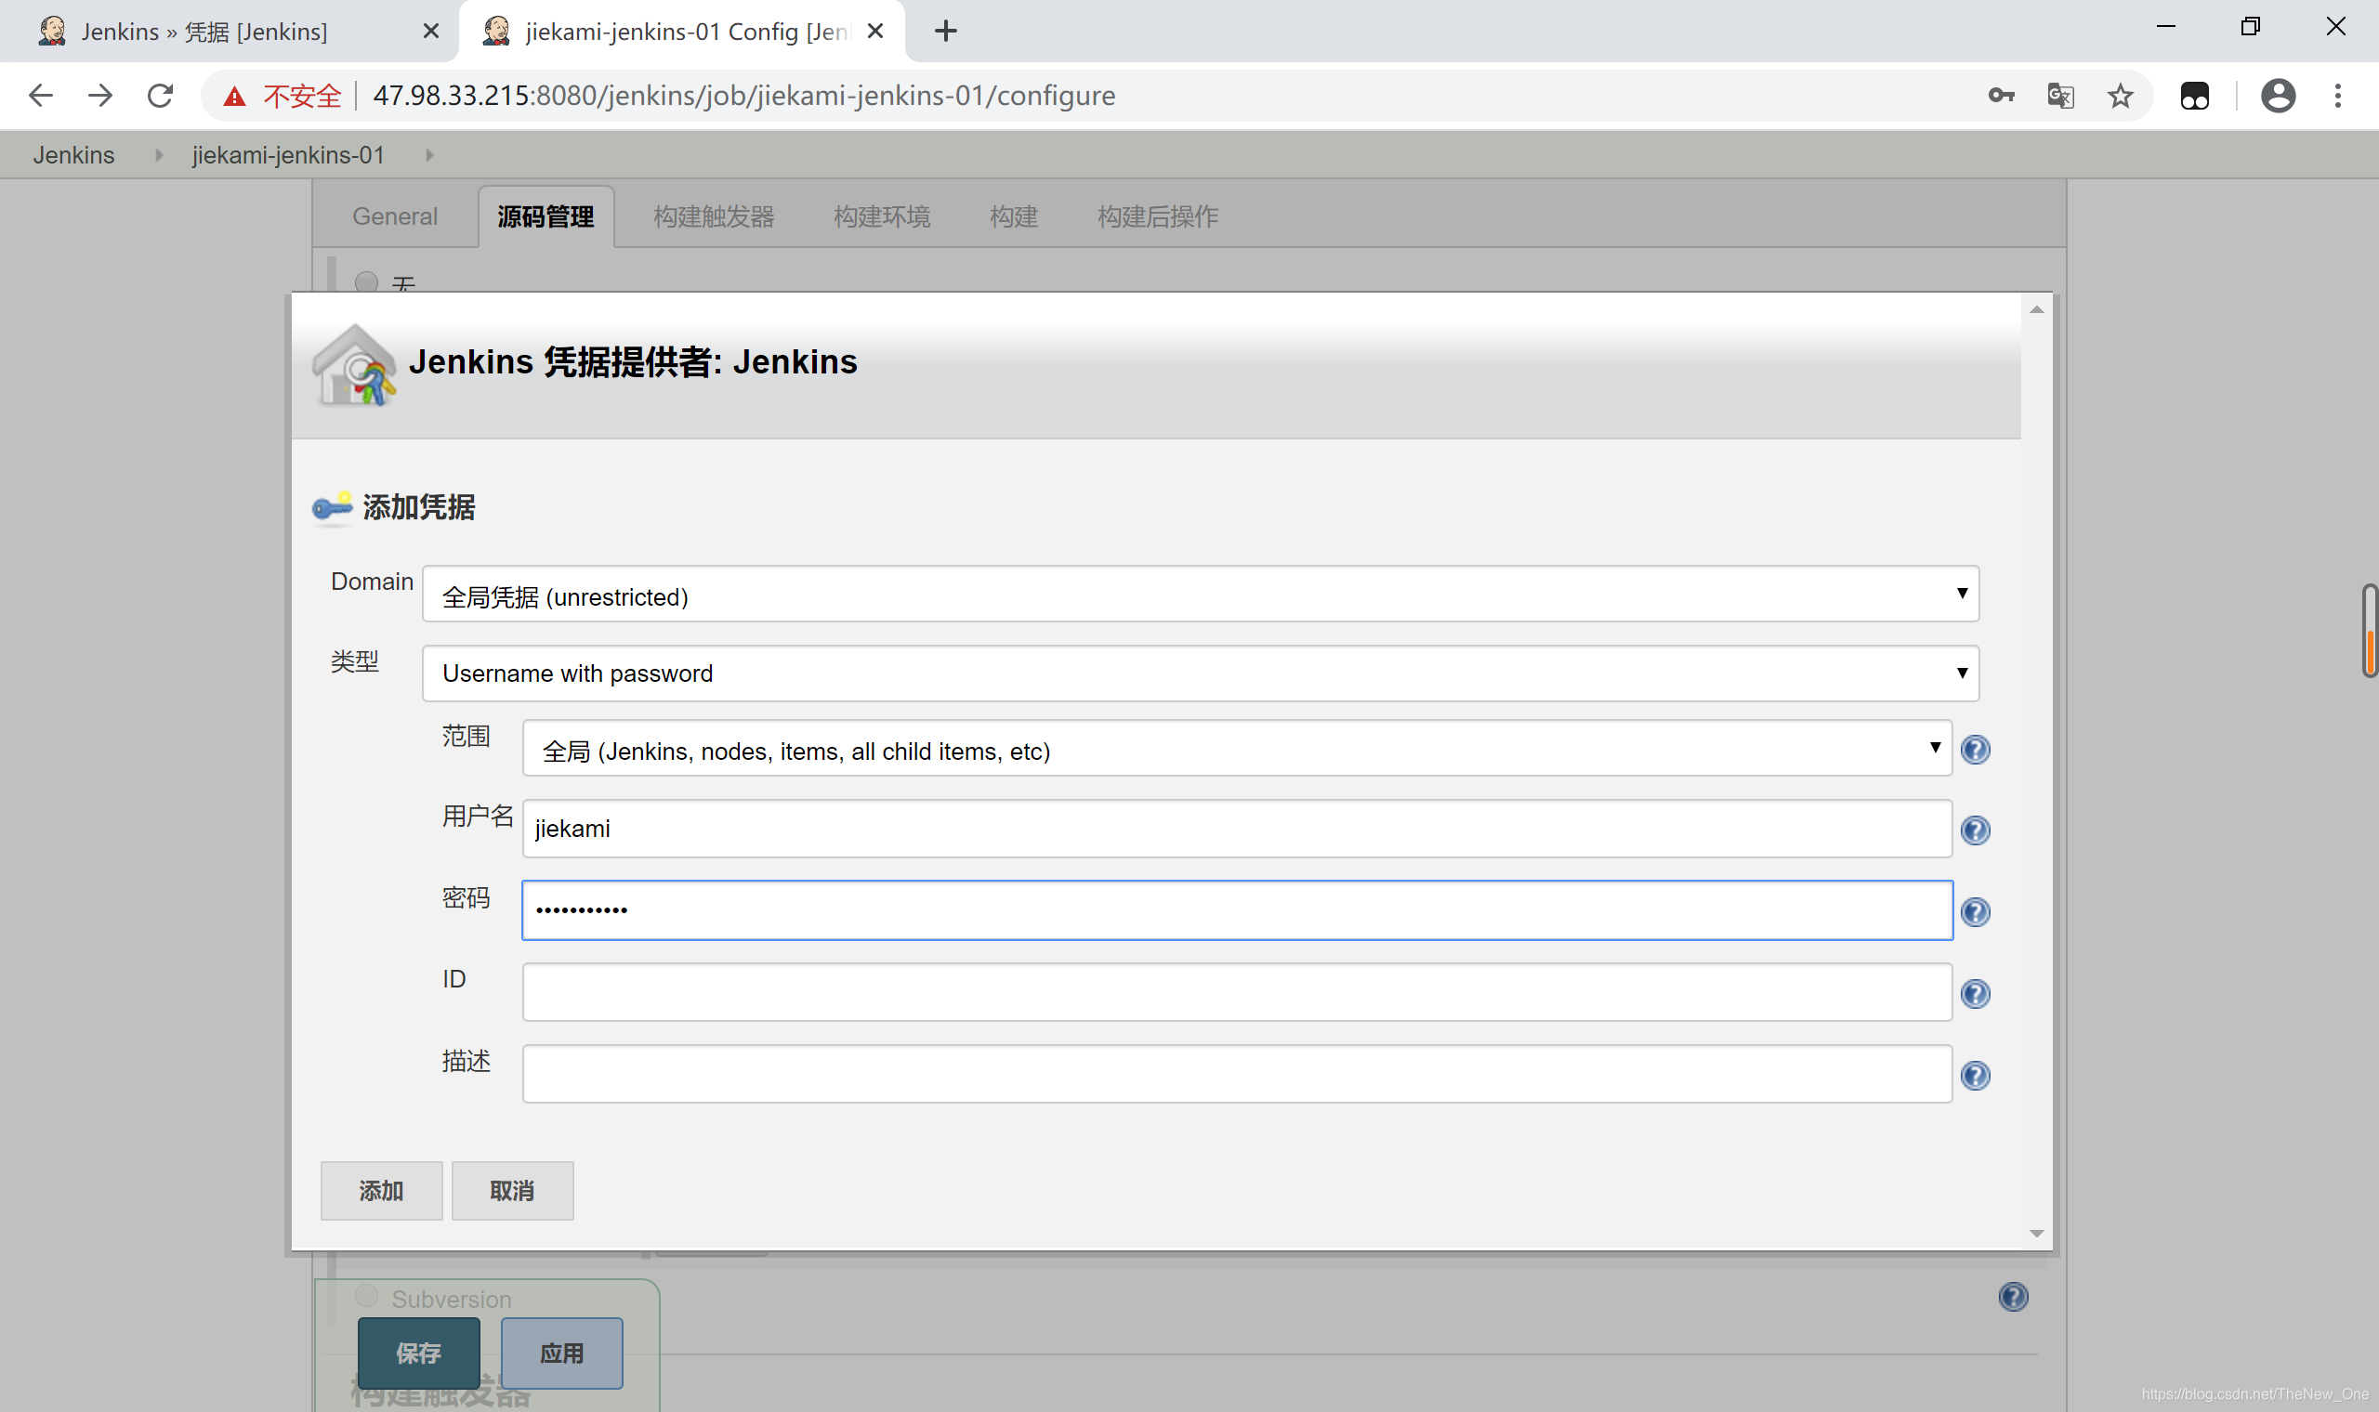This screenshot has height=1412, width=2379.
Task: Open Chrome three-dot menu
Action: 2338,95
